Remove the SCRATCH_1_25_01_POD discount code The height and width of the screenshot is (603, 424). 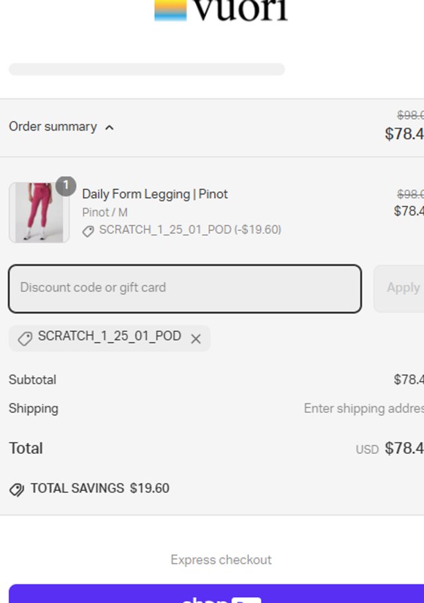coord(195,339)
